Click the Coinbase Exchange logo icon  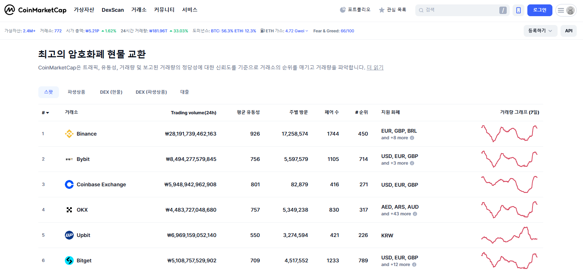[69, 184]
